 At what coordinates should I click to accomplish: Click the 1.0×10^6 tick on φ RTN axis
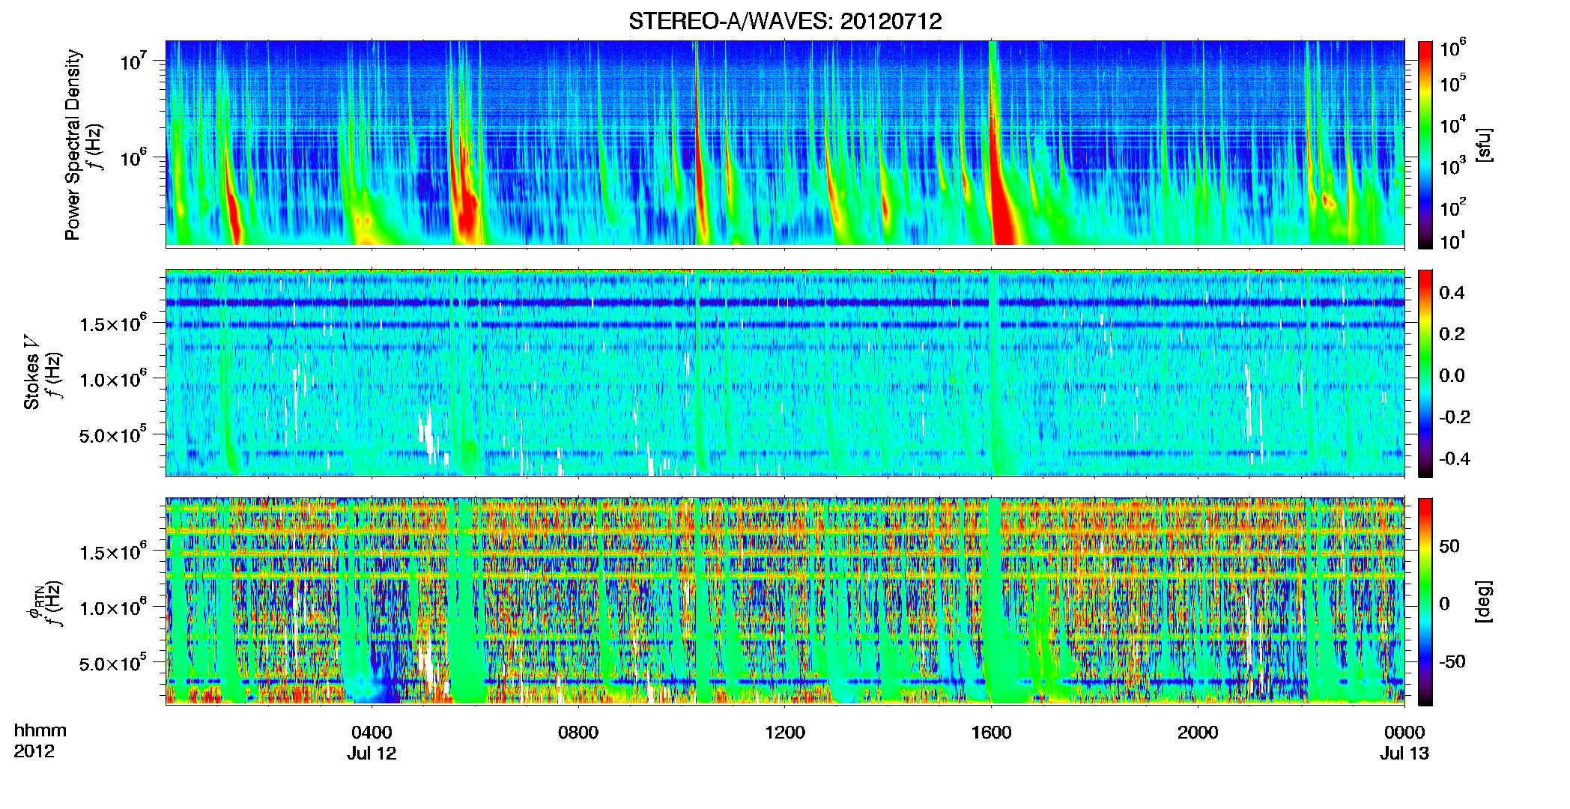click(x=113, y=607)
